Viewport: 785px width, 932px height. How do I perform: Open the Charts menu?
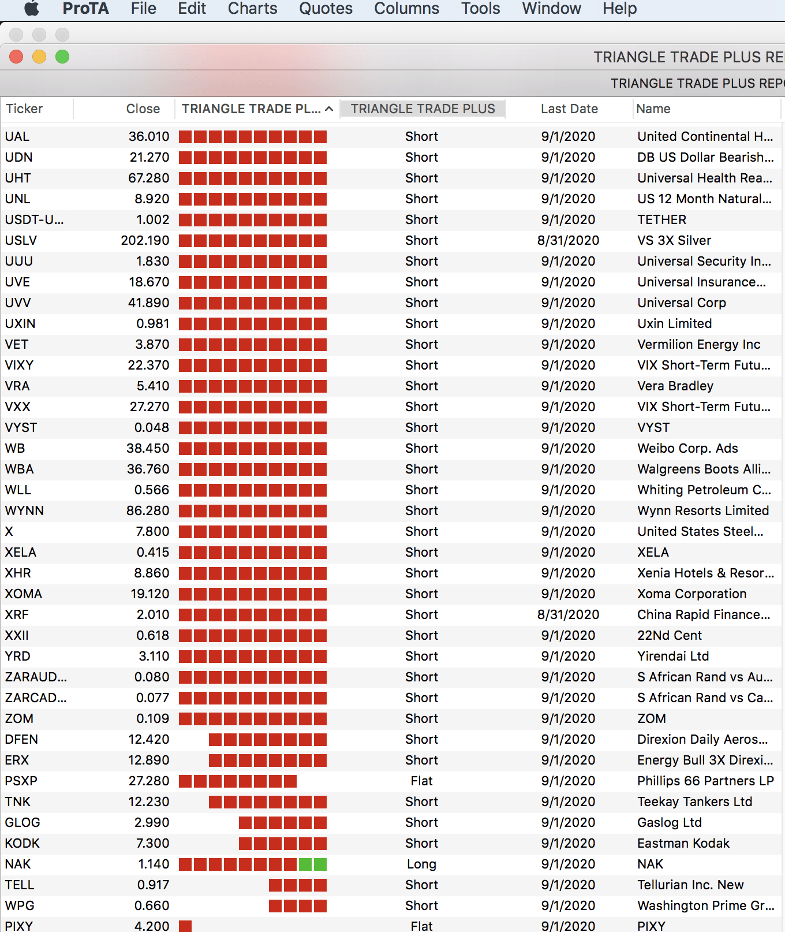[x=253, y=9]
